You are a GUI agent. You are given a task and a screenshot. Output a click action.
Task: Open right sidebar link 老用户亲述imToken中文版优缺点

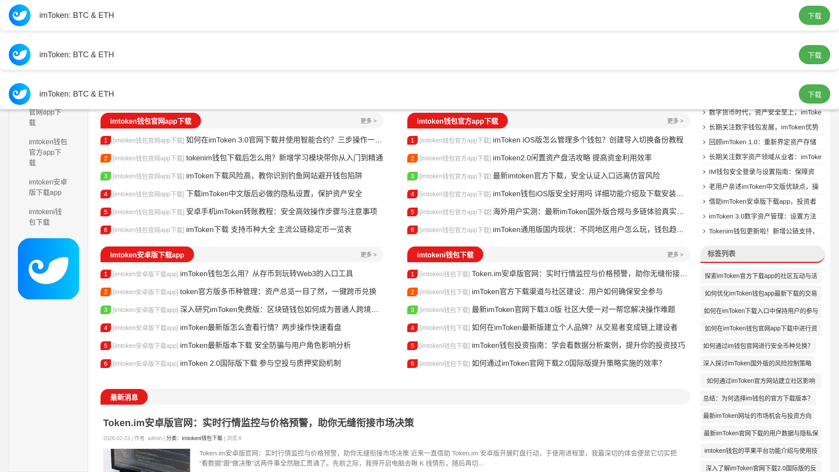click(x=763, y=187)
